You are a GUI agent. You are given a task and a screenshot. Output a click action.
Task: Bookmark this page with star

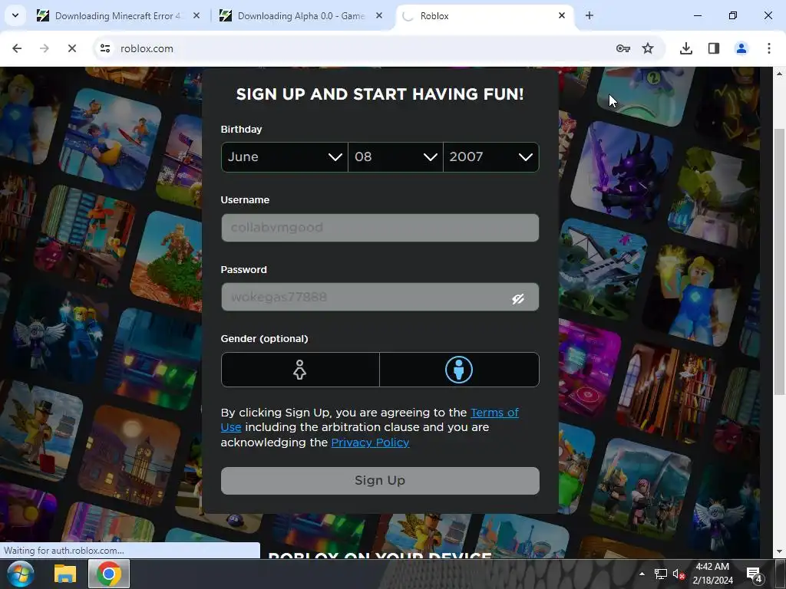(x=648, y=48)
